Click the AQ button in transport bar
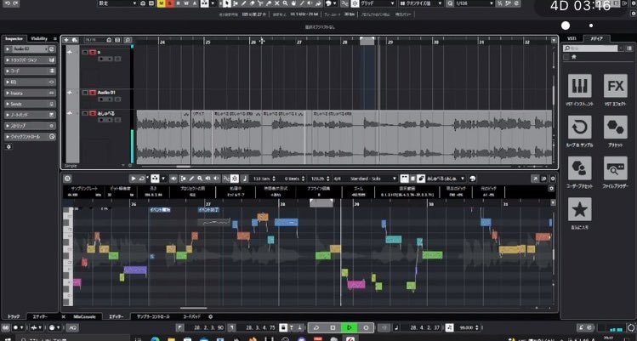This screenshot has width=637, height=341. pyautogui.click(x=71, y=327)
